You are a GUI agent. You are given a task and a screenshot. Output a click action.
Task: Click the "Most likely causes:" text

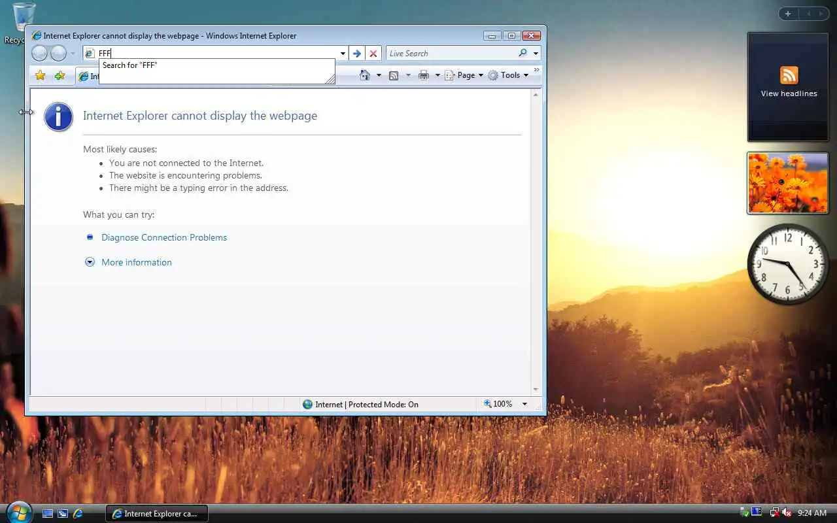point(120,149)
